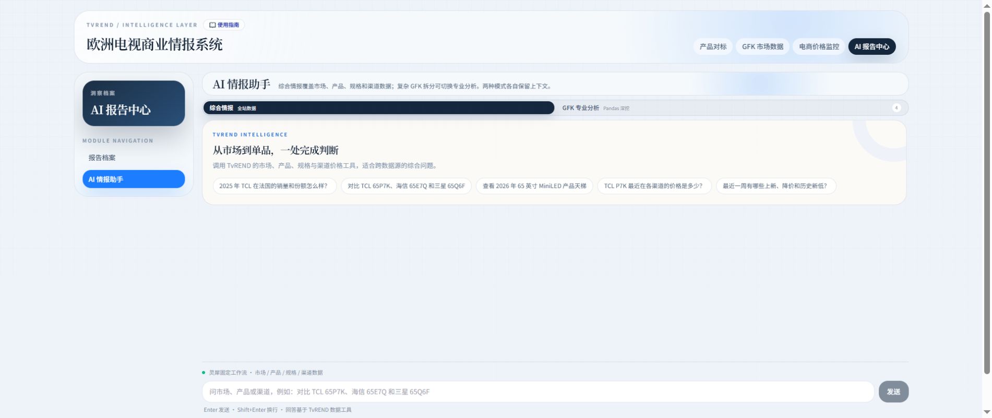
Task: Ask about 2025 年 TCL 在法国的销量和份额
Action: click(x=273, y=186)
